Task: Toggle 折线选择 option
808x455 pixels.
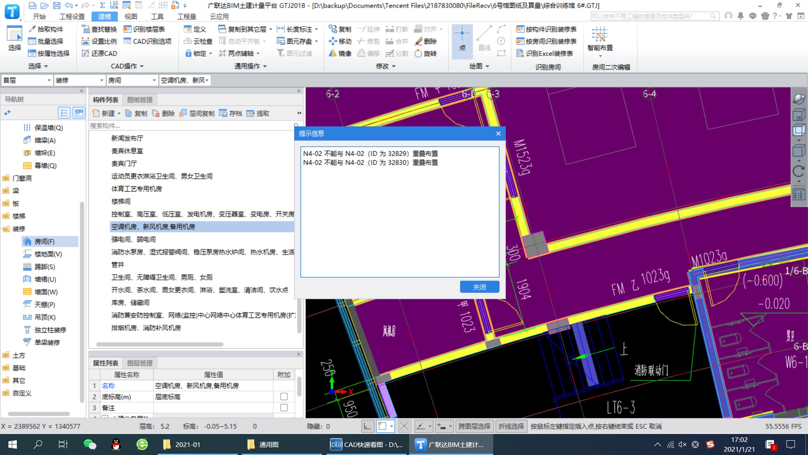Action: [x=511, y=426]
